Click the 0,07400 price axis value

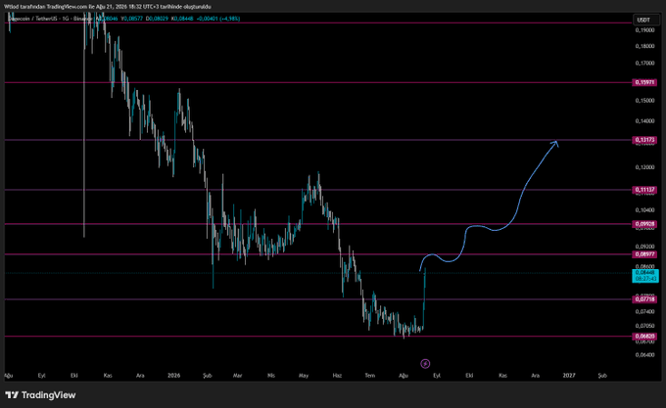tap(644, 311)
